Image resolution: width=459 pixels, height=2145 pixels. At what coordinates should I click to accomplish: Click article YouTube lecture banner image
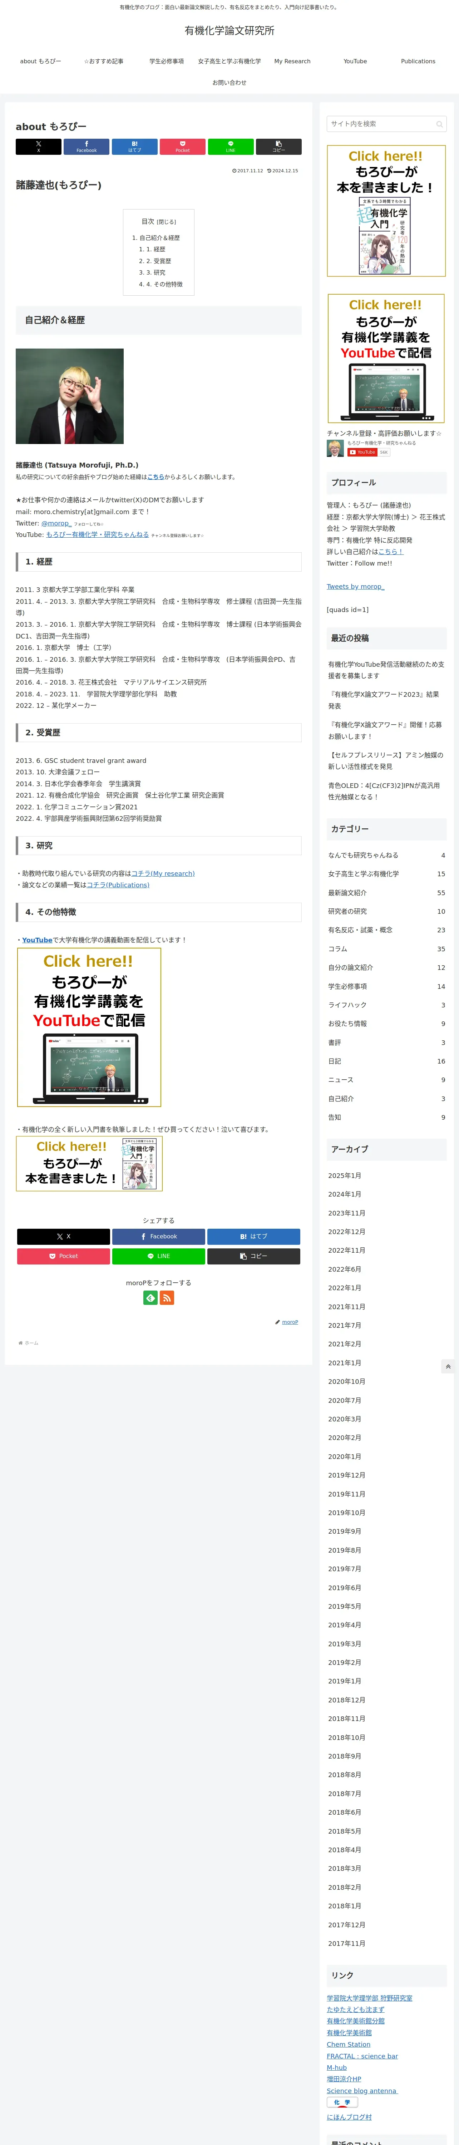(x=89, y=1027)
